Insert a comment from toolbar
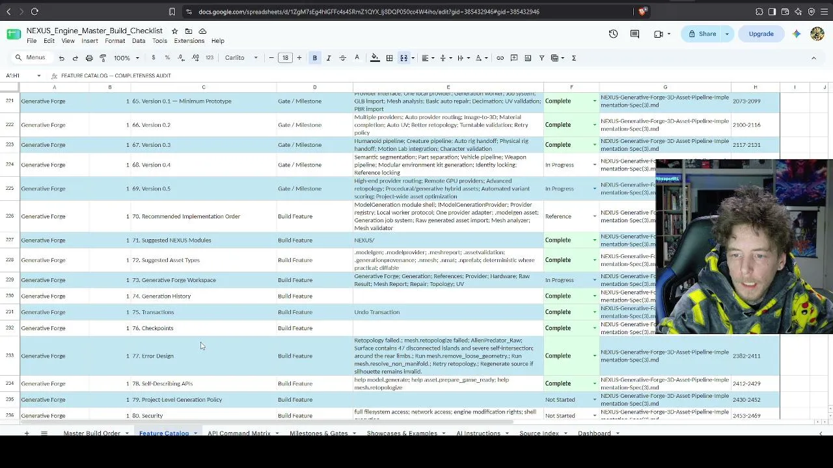833x468 pixels. (513, 58)
